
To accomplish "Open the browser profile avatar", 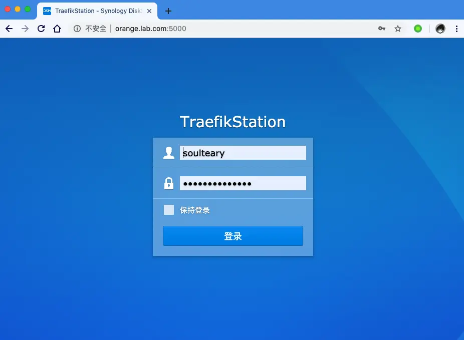I will click(440, 29).
